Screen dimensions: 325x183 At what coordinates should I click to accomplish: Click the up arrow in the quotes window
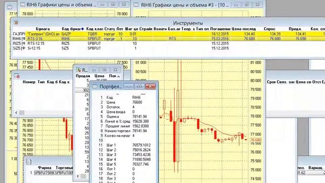point(118,76)
